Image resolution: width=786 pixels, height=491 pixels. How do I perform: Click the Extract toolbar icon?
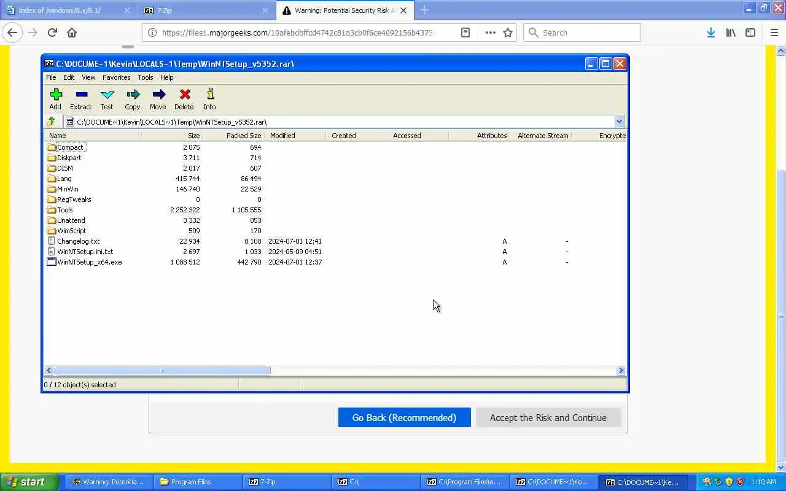point(81,95)
